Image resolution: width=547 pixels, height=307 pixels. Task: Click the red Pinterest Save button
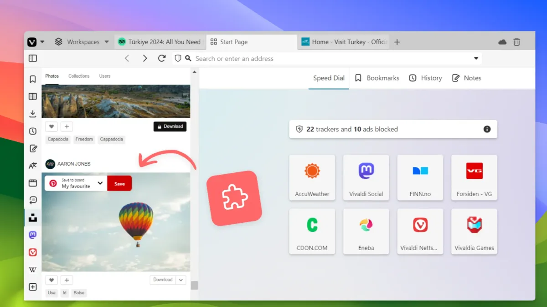pos(119,183)
